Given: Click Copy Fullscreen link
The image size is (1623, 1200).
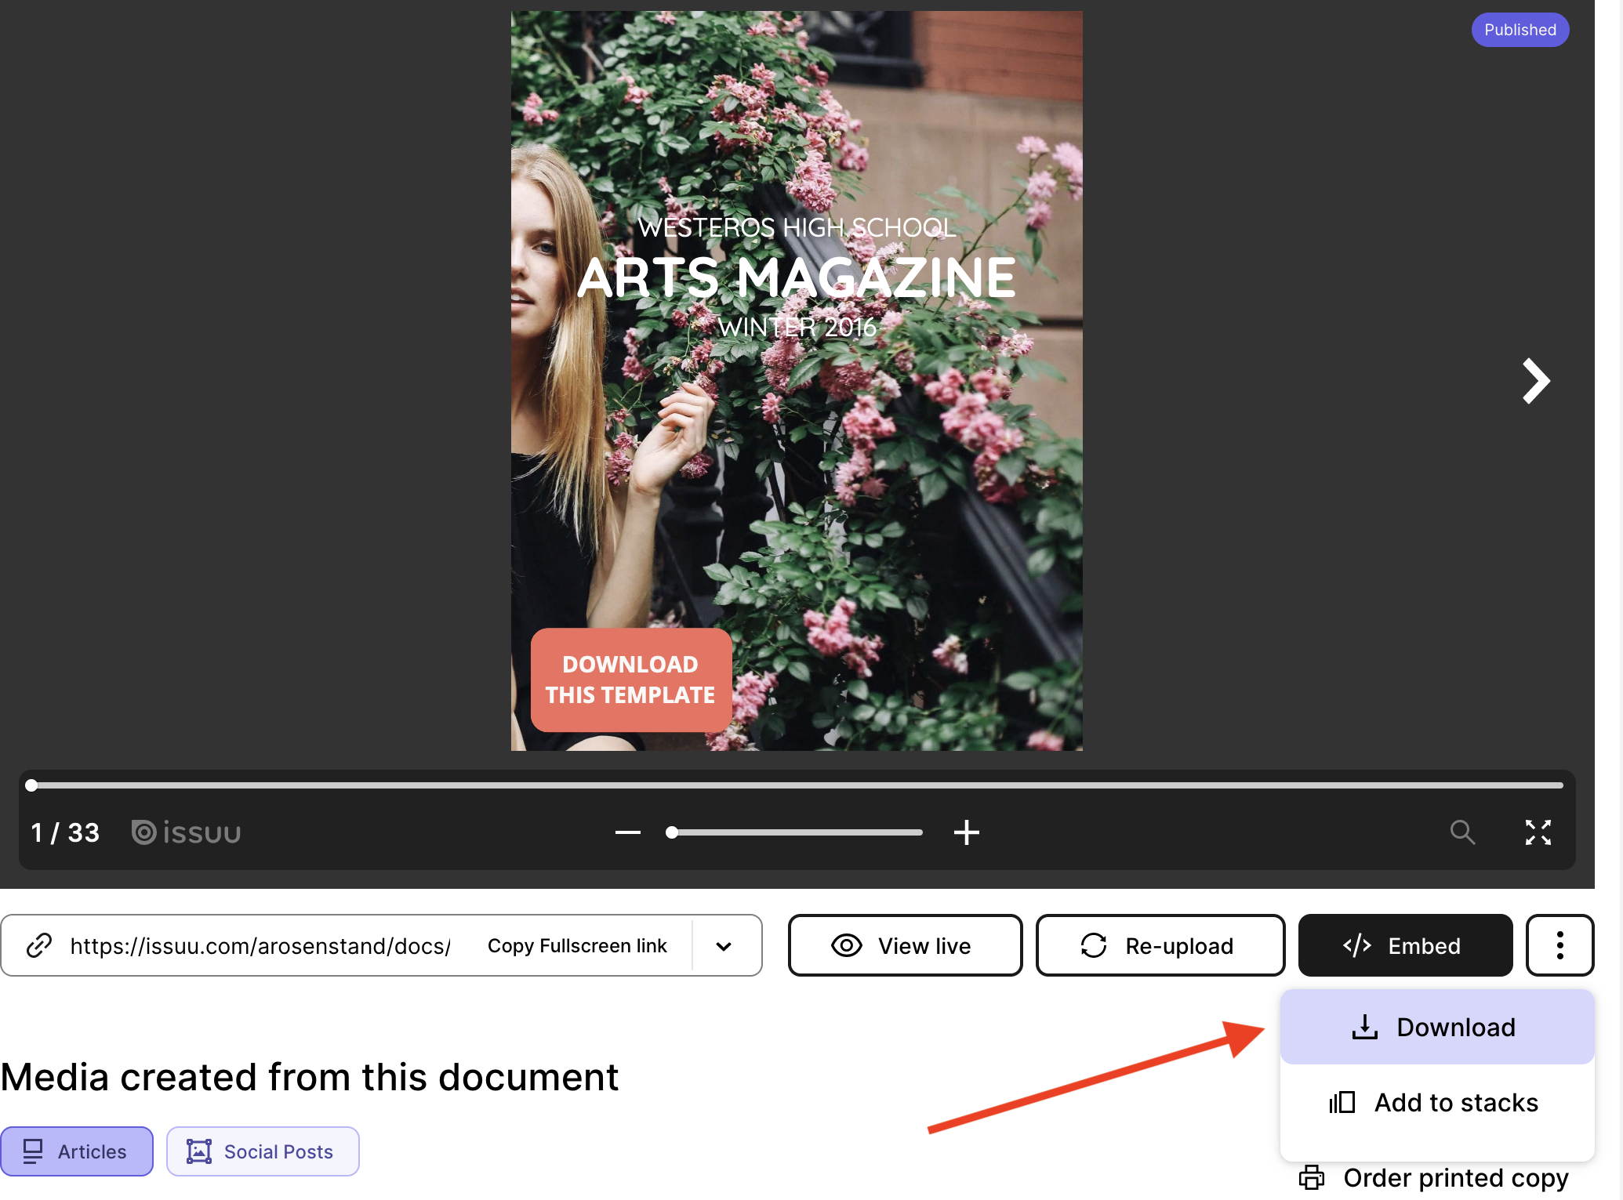Looking at the screenshot, I should coord(577,945).
